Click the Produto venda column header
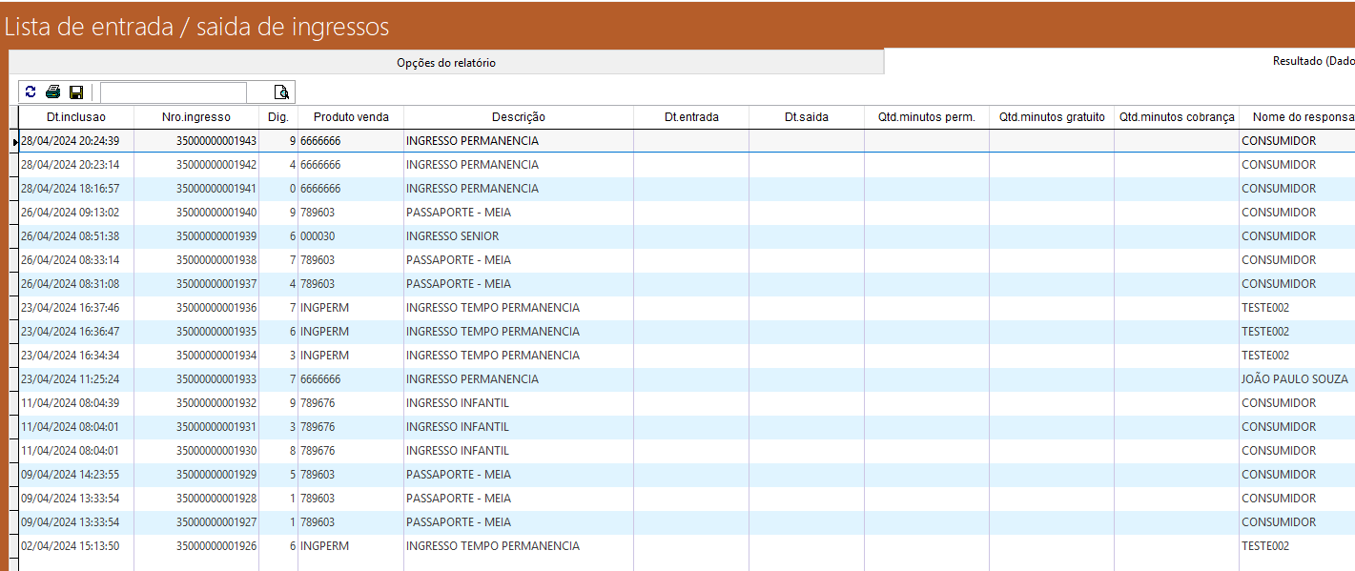This screenshot has height=571, width=1355. click(351, 117)
